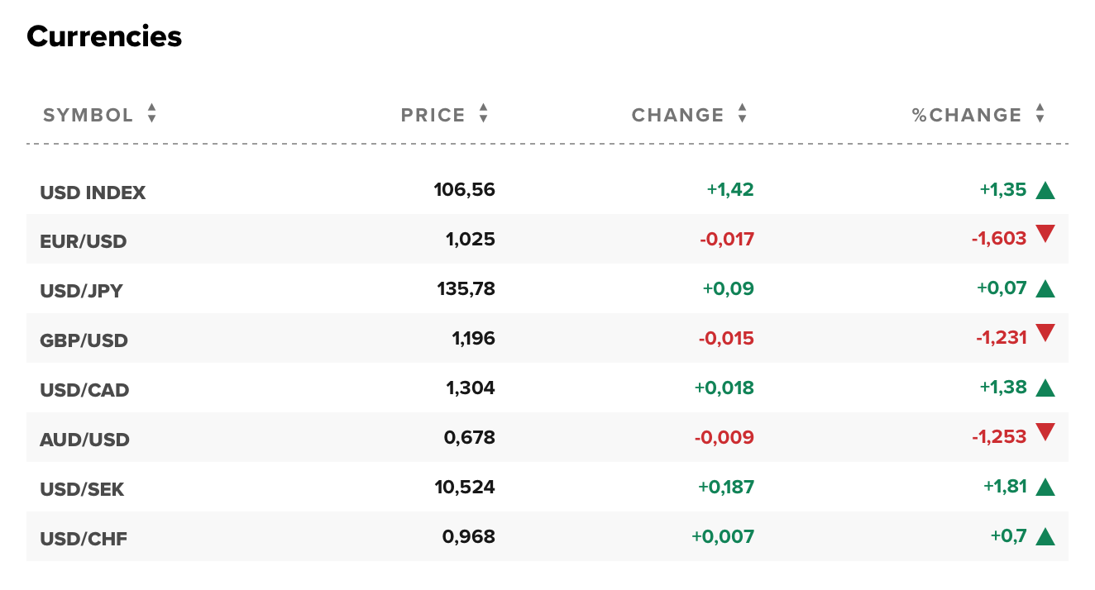
Task: Click the green up triangle for USD/CHF
Action: 1046,535
